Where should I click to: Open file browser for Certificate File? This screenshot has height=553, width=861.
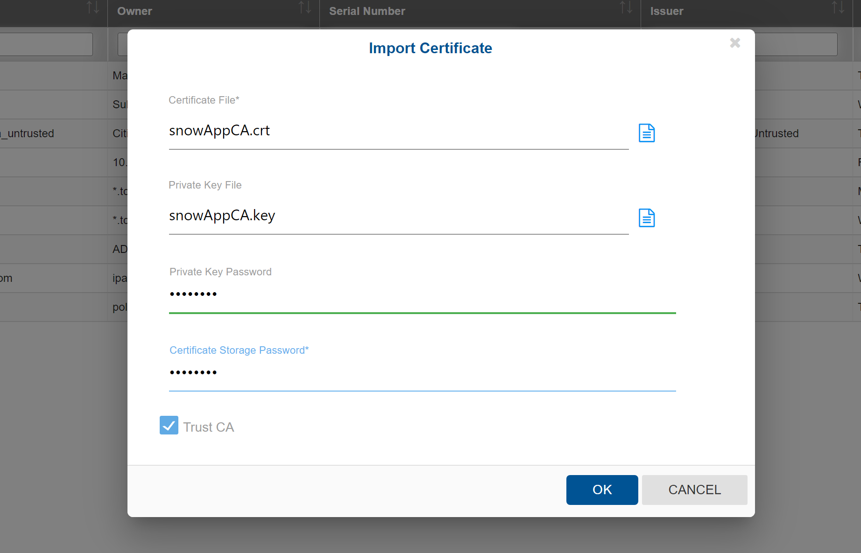647,133
